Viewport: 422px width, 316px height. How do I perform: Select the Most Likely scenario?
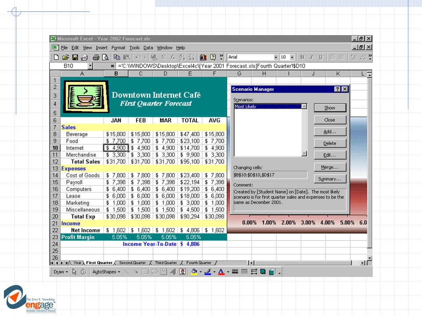[x=268, y=106]
